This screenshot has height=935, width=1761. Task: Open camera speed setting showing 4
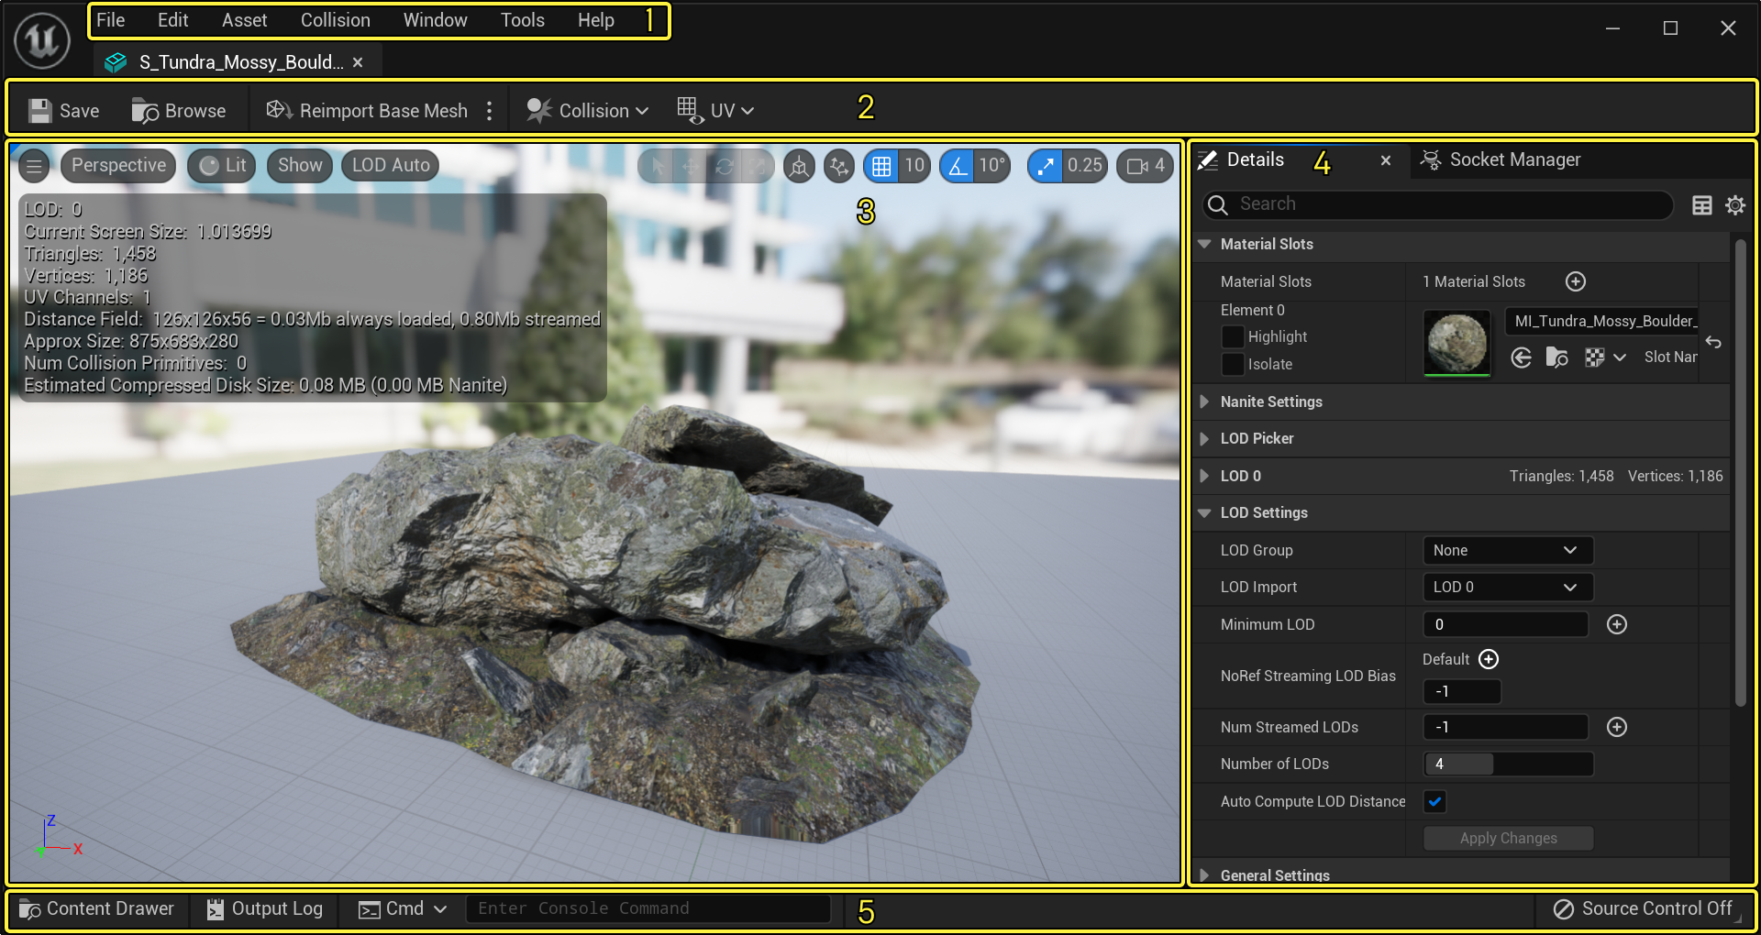[x=1145, y=166]
